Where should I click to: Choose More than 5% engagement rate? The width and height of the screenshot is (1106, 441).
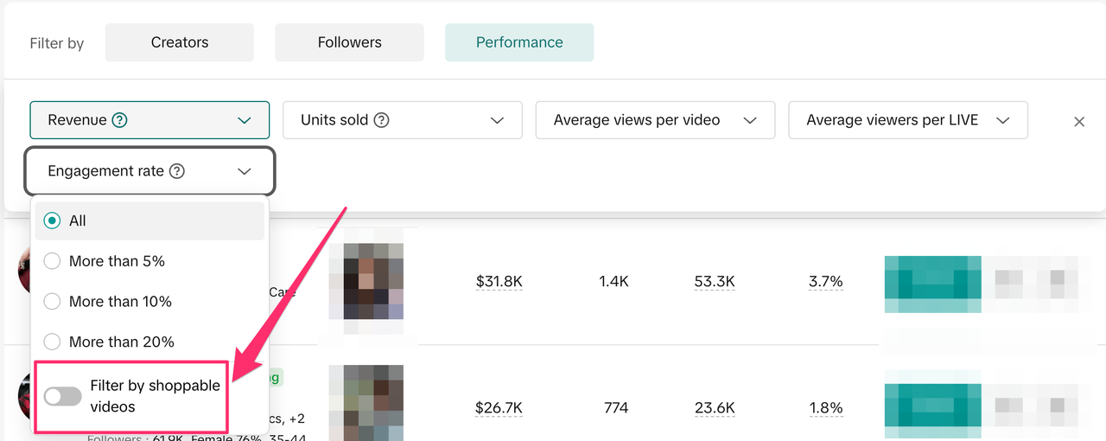pos(52,261)
